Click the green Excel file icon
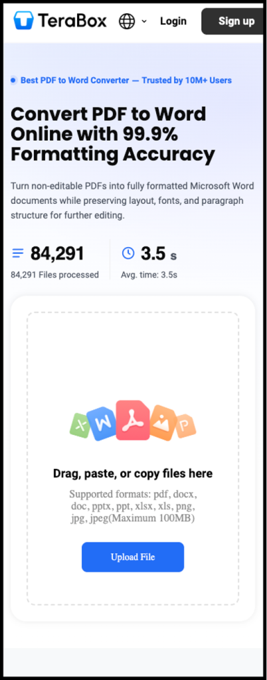 point(80,425)
